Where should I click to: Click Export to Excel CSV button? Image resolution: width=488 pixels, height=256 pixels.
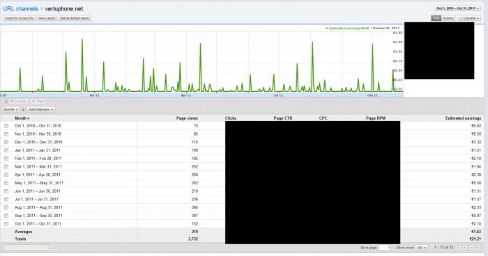[20, 18]
